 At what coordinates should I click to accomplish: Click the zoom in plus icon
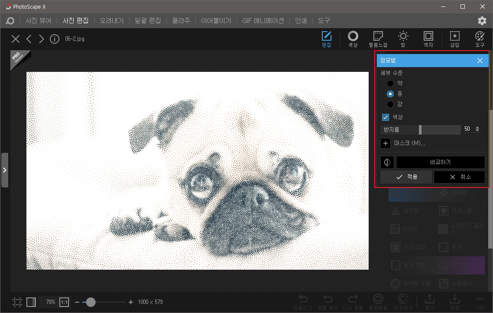(x=131, y=302)
